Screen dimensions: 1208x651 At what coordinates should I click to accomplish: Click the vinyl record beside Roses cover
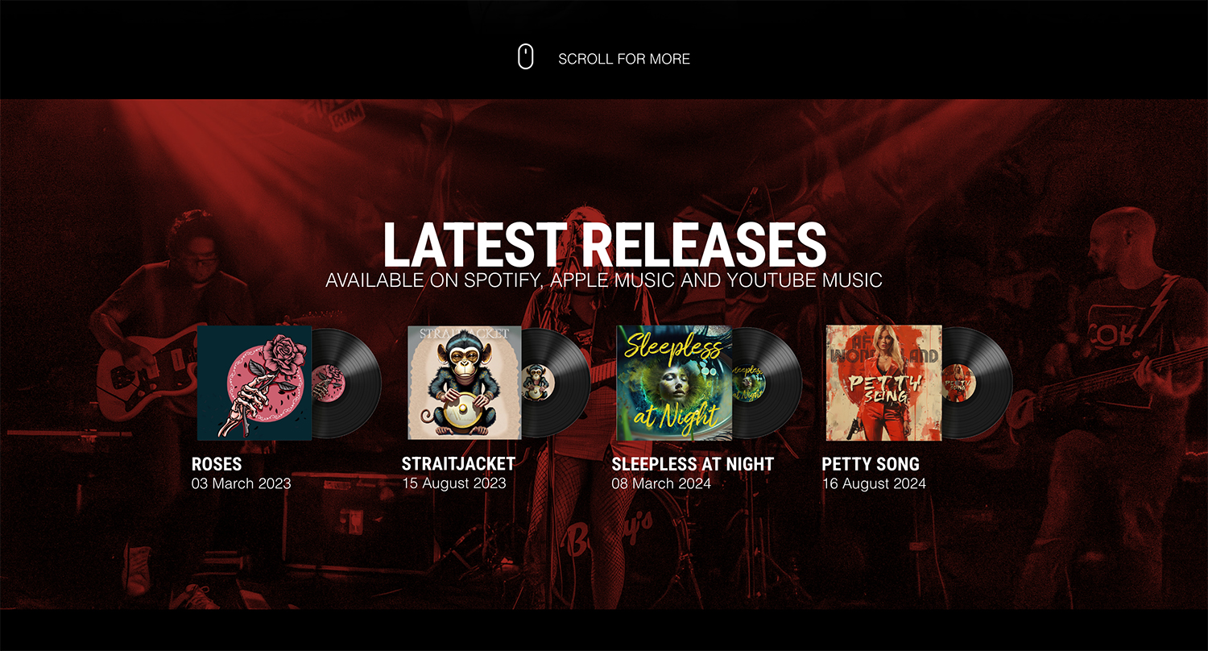click(x=348, y=383)
